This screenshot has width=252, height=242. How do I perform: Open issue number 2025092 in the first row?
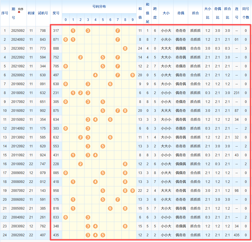coord(18,31)
